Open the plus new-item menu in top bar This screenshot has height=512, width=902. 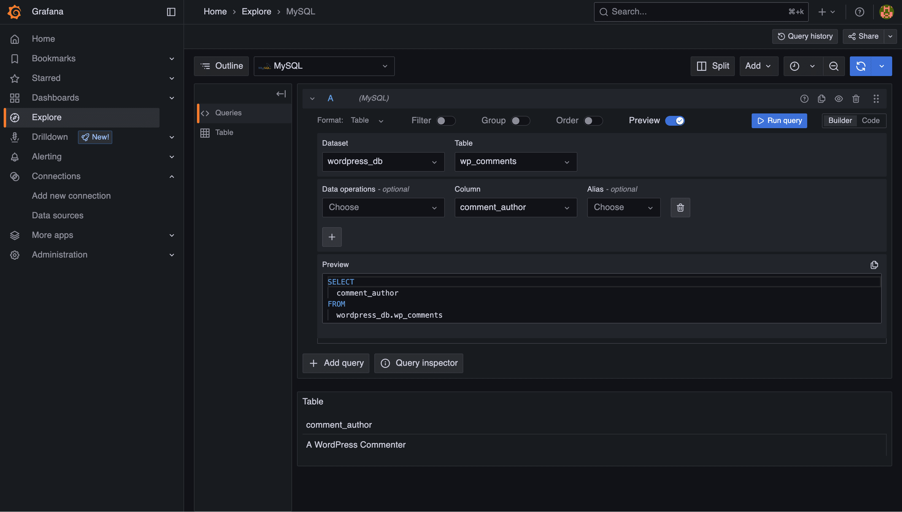826,12
